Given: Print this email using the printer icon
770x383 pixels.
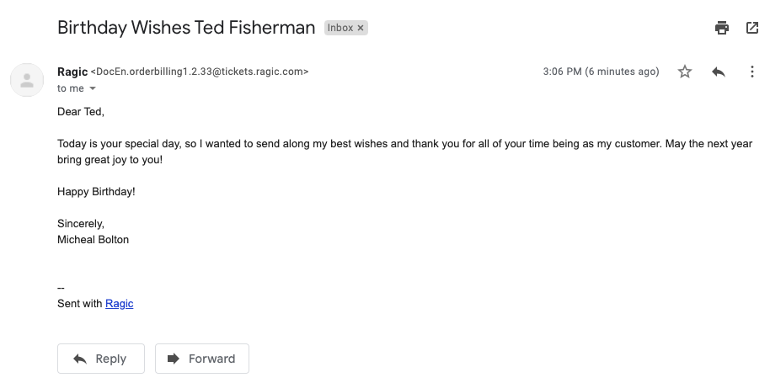Looking at the screenshot, I should tap(722, 28).
